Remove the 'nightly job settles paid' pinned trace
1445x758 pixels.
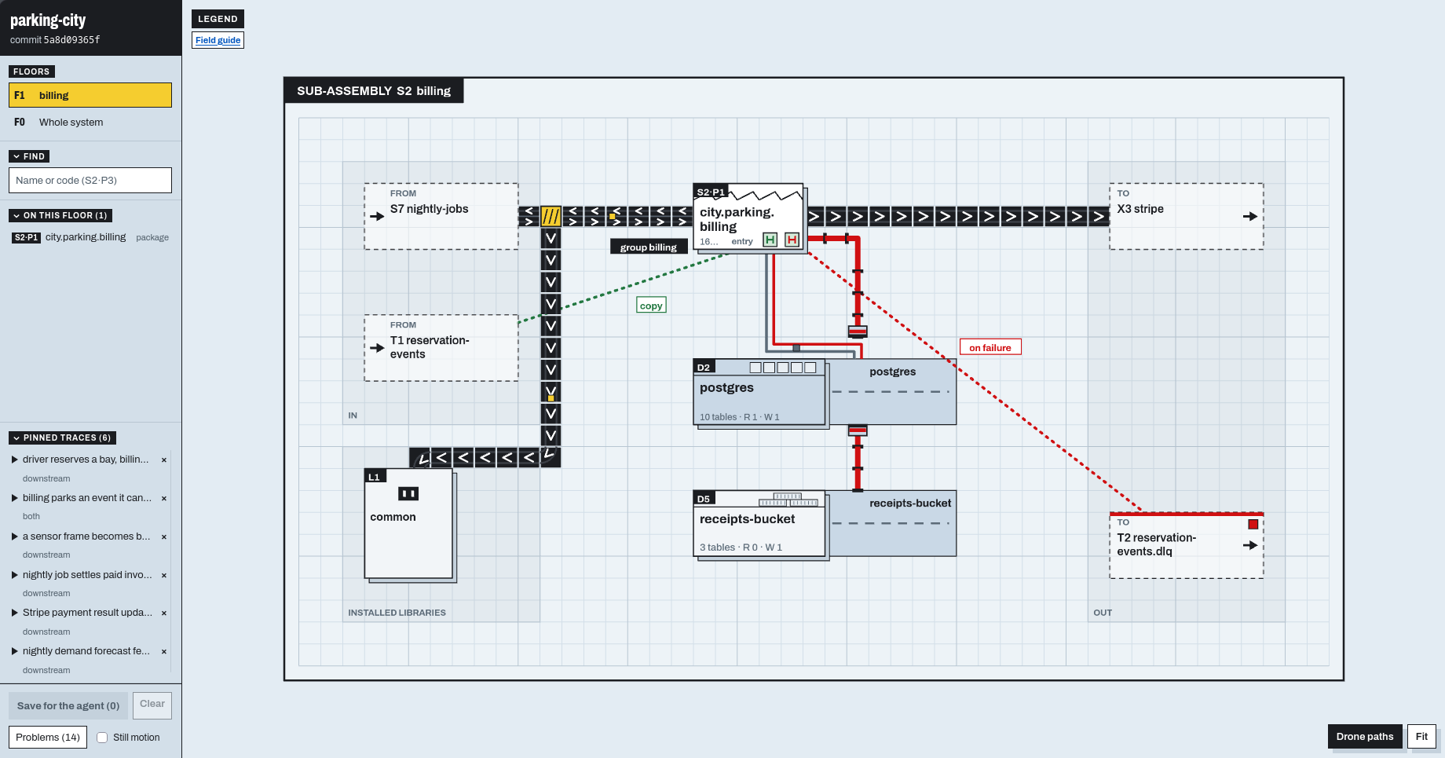pyautogui.click(x=164, y=576)
